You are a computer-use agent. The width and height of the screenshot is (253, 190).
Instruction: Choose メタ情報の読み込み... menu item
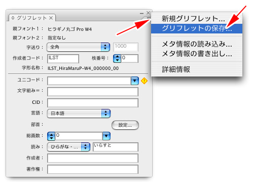197,44
